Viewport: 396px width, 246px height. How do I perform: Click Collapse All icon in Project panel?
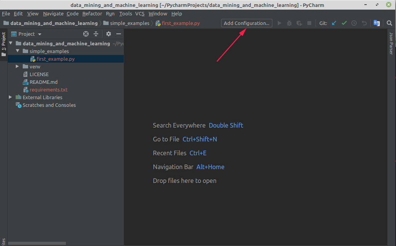(x=96, y=34)
